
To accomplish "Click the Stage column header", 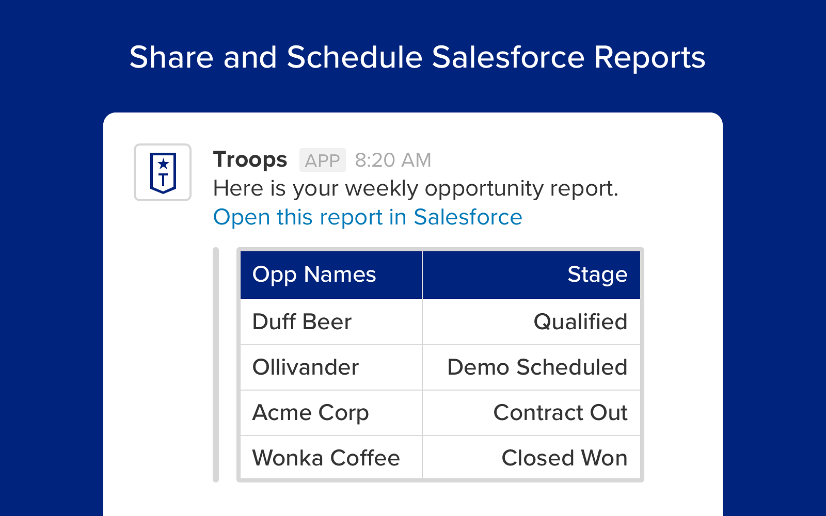I will click(x=597, y=275).
